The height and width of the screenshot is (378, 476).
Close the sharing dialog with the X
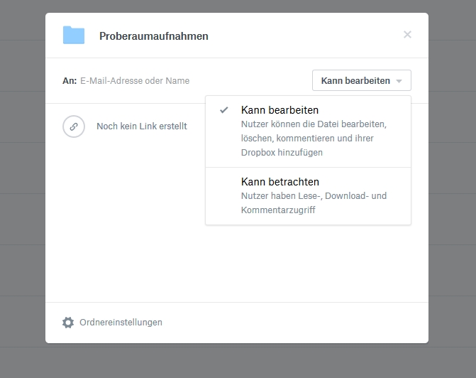(407, 35)
